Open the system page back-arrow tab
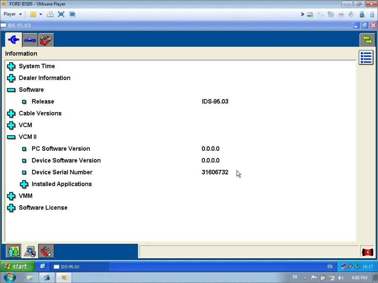The image size is (378, 283). pyautogui.click(x=14, y=40)
